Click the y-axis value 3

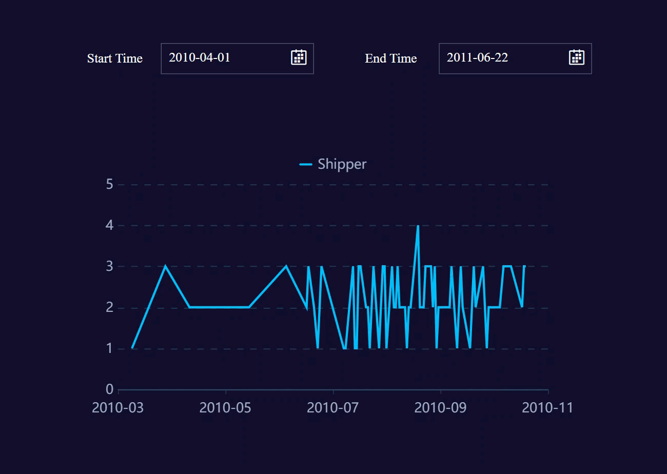(109, 266)
